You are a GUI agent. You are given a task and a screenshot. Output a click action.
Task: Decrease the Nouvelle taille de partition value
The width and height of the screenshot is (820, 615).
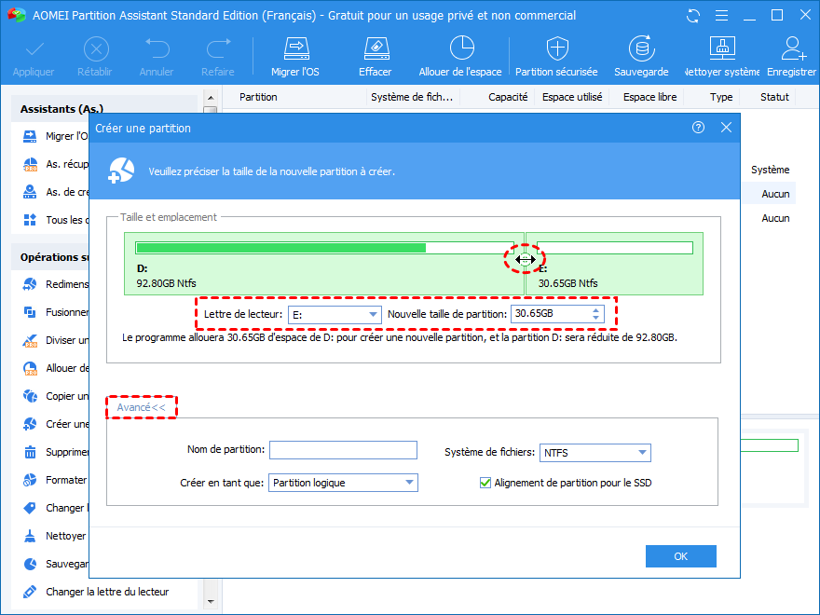click(595, 318)
